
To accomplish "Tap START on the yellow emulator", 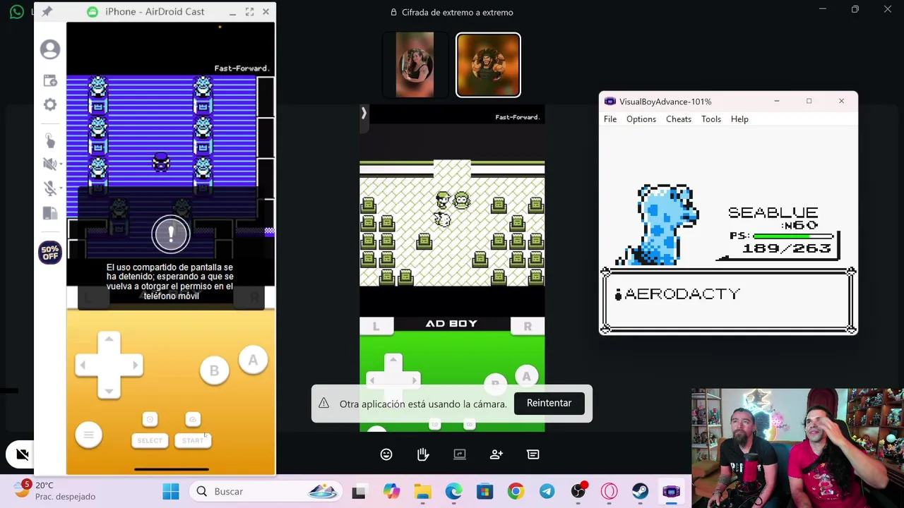I will (x=193, y=440).
